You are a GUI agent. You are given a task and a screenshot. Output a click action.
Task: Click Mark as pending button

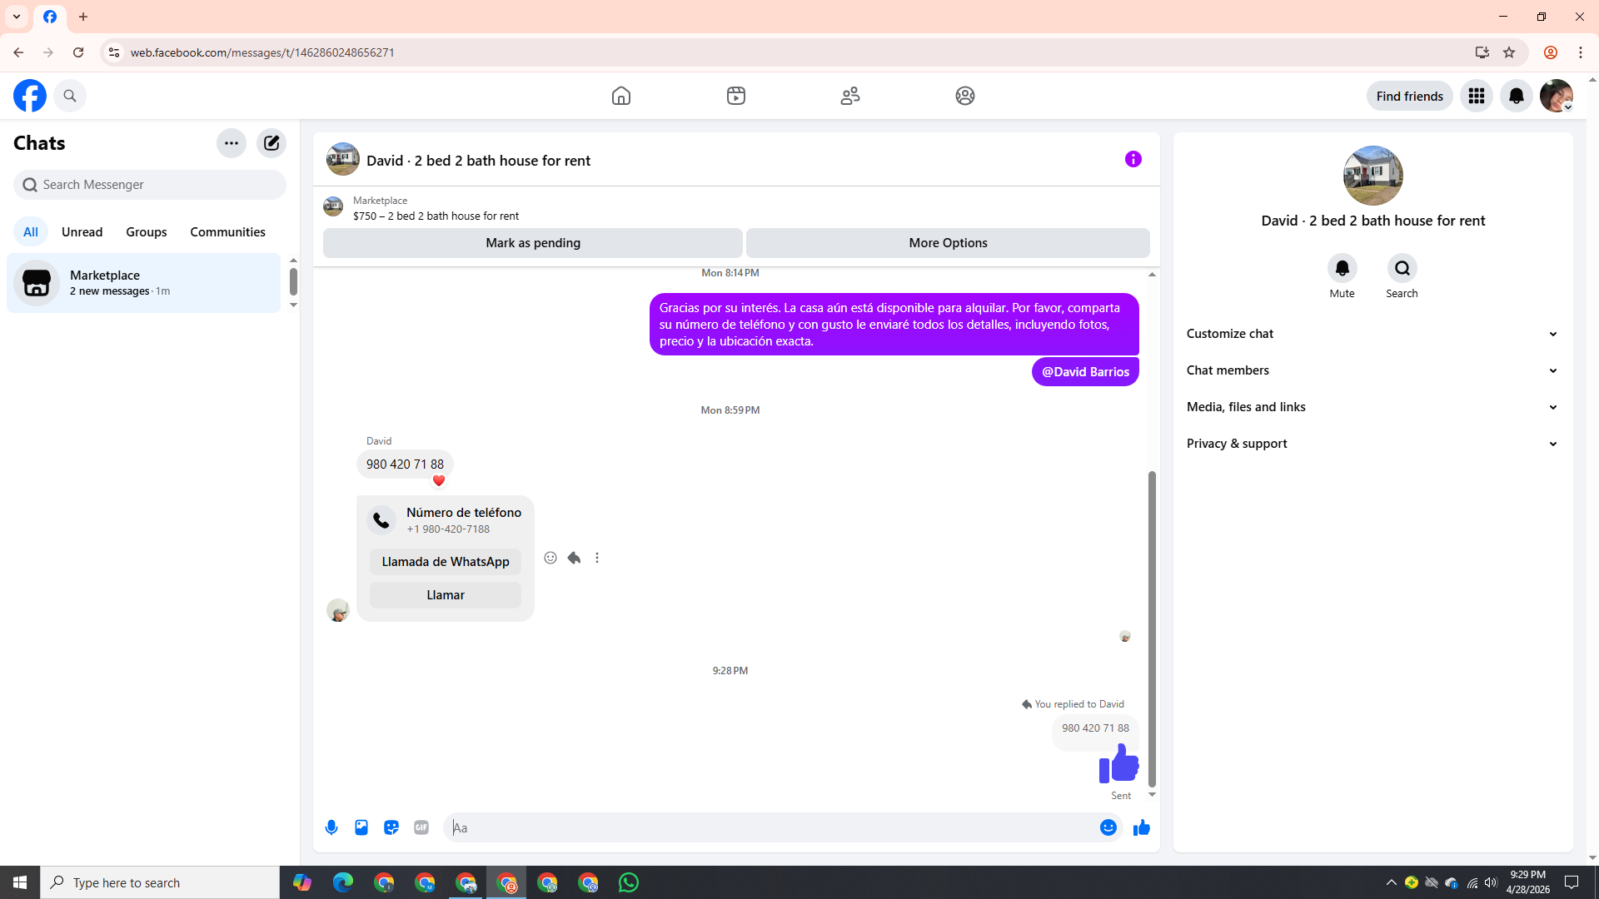coord(533,243)
